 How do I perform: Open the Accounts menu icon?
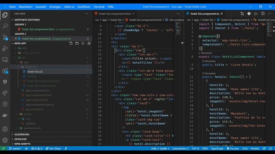[5, 129]
